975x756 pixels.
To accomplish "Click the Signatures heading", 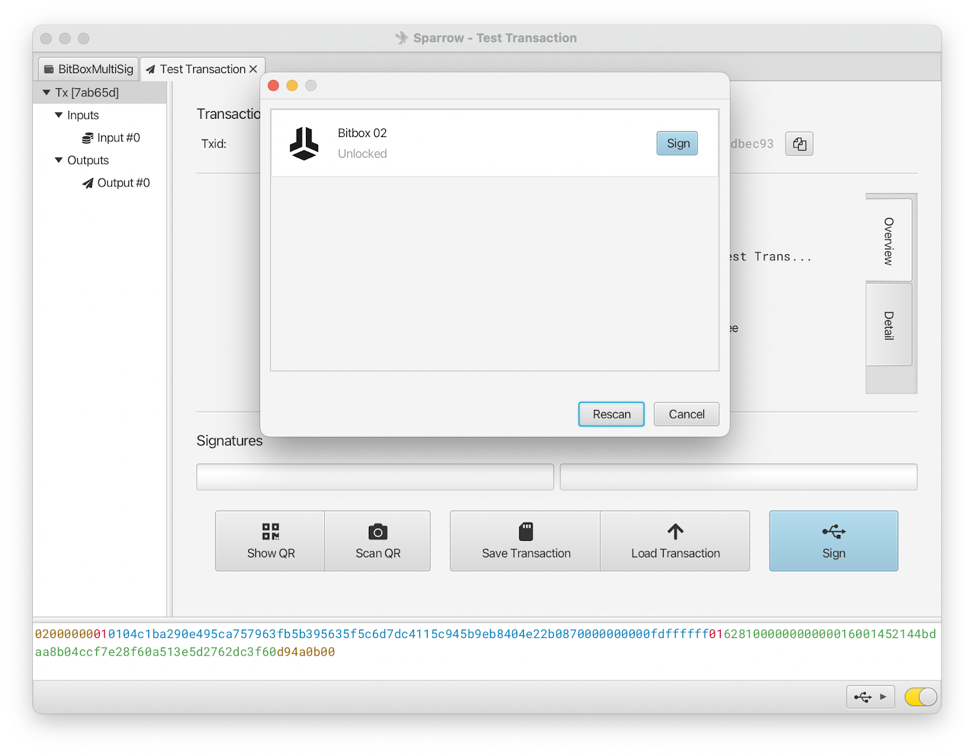I will point(229,441).
